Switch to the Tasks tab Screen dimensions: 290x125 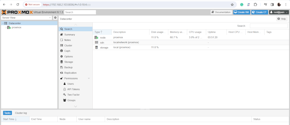[x=7, y=113]
